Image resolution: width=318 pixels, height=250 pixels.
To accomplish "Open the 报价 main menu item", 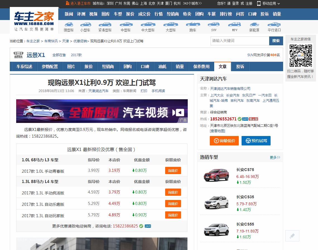I will pos(130,14).
